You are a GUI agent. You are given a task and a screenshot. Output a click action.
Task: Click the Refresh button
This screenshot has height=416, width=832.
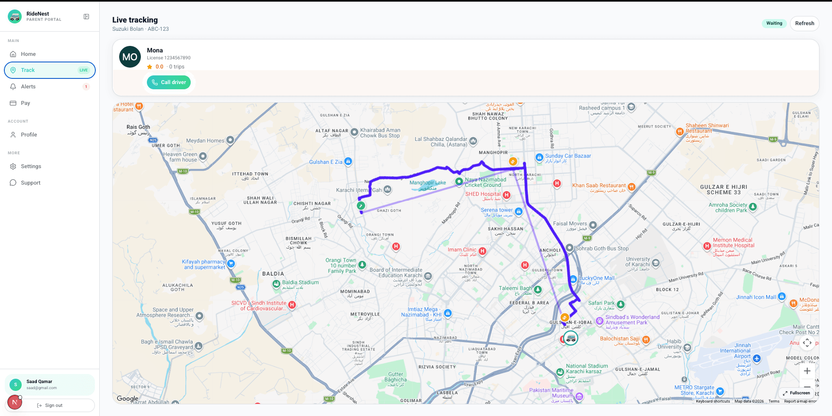point(805,23)
